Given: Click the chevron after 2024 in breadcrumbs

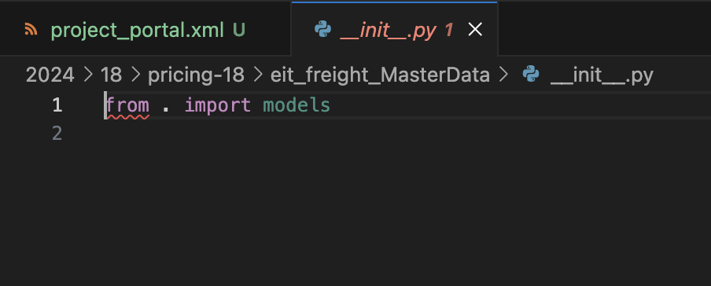Looking at the screenshot, I should (x=88, y=75).
